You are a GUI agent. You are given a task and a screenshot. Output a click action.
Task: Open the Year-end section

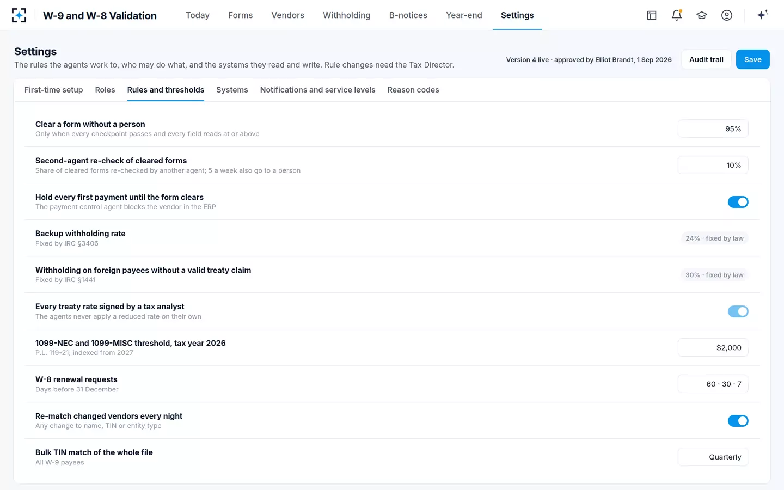coord(464,15)
